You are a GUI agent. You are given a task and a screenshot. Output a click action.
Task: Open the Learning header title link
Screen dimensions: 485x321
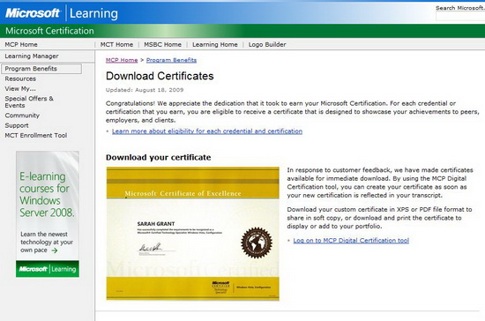[x=93, y=13]
